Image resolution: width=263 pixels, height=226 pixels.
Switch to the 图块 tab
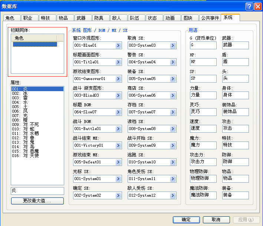click(x=190, y=18)
